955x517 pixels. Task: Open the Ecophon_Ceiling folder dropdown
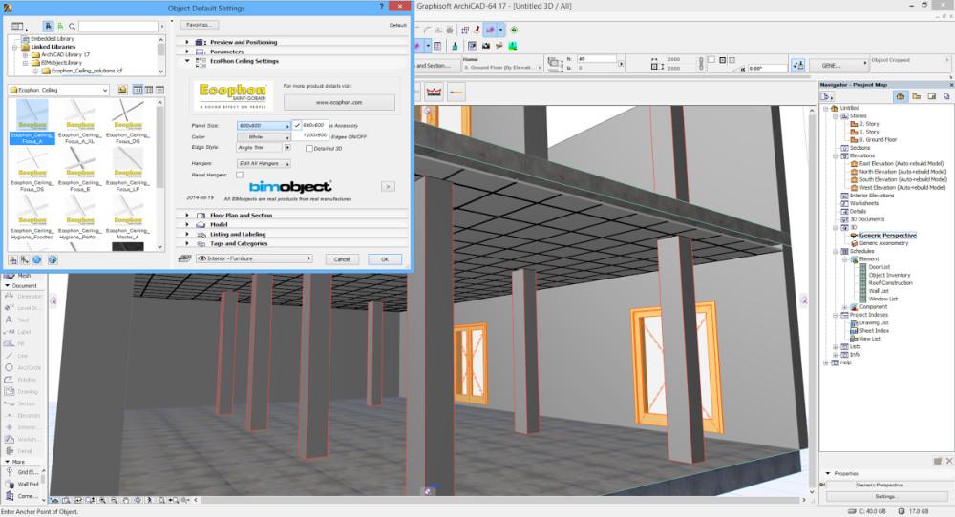pyautogui.click(x=58, y=90)
